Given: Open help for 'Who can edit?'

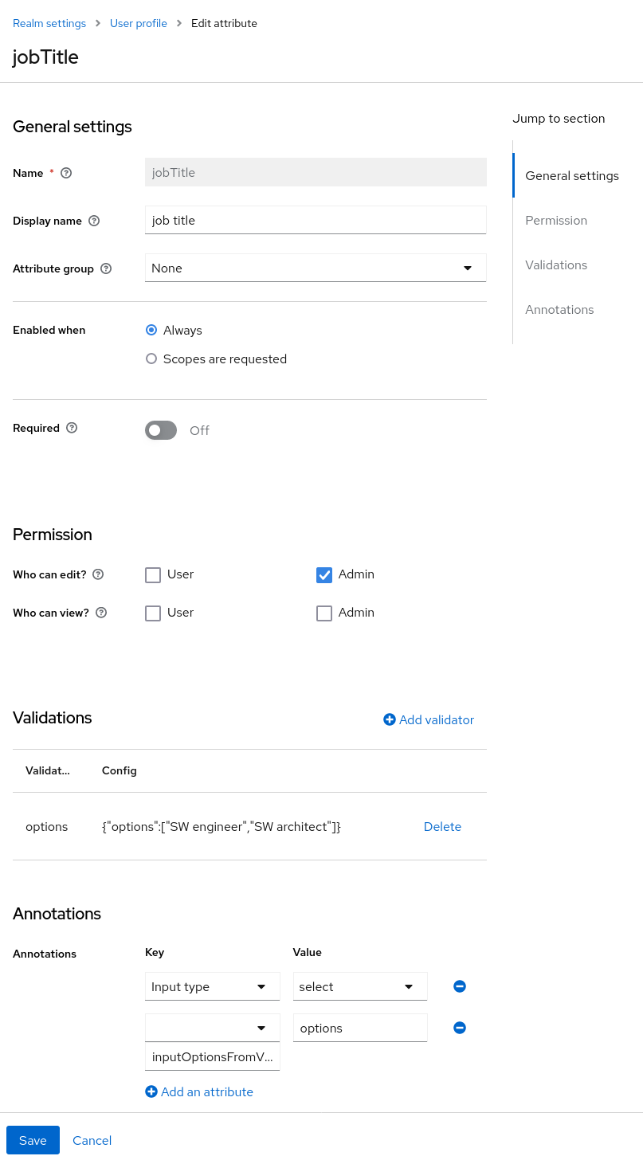Looking at the screenshot, I should pyautogui.click(x=97, y=574).
